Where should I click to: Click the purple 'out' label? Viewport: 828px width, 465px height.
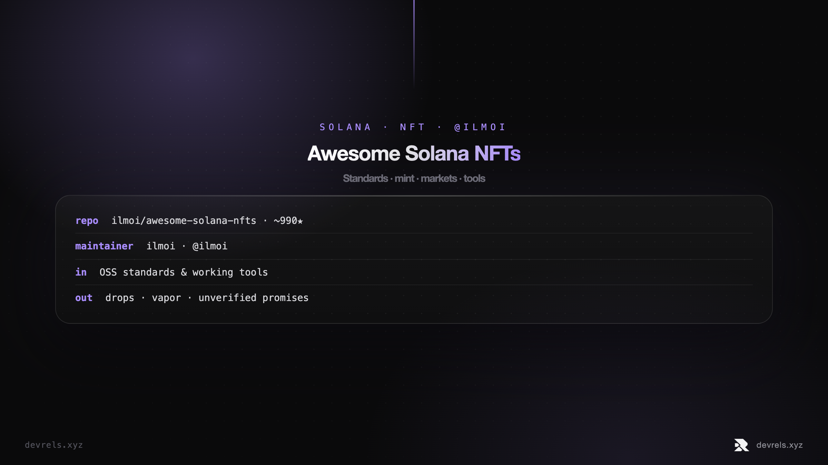click(x=84, y=298)
